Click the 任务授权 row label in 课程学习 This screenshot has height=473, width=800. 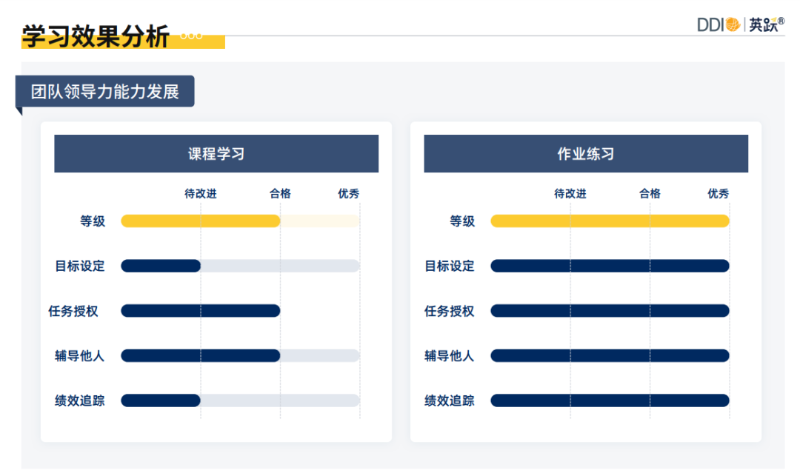[73, 311]
